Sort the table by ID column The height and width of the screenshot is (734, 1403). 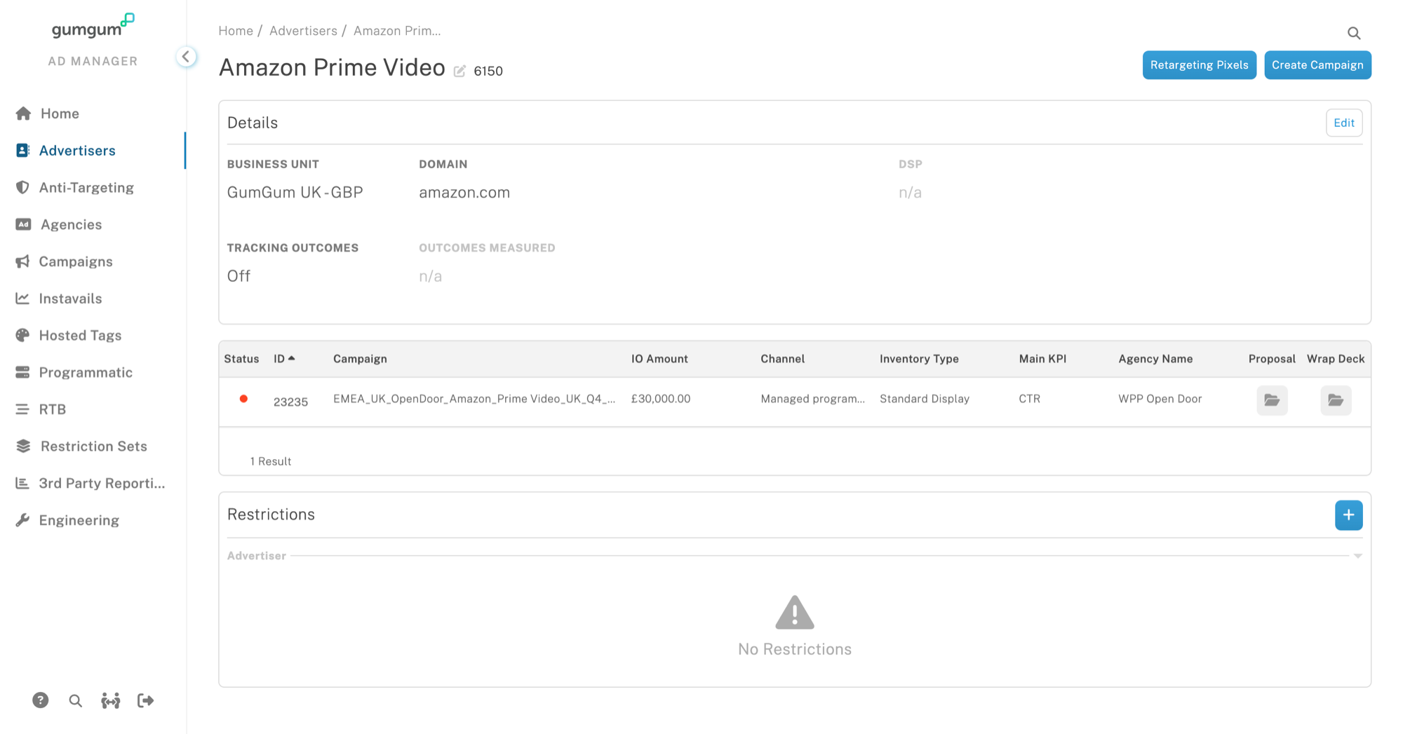(284, 359)
